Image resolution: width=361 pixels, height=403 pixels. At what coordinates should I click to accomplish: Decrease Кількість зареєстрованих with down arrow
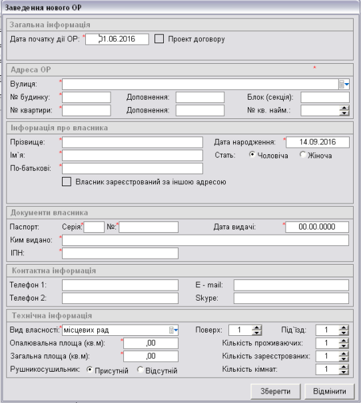(x=344, y=359)
